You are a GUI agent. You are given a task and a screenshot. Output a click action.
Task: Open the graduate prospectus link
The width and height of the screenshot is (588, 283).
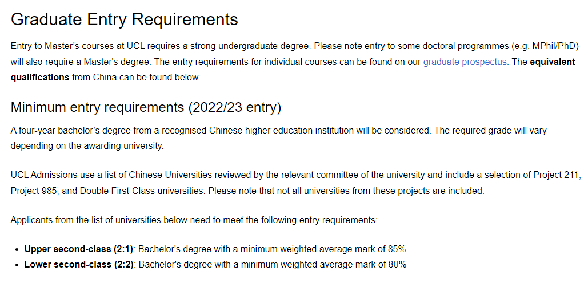(465, 62)
